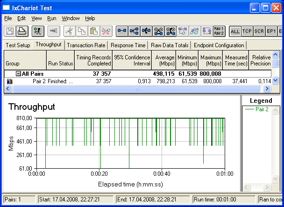The width and height of the screenshot is (284, 207).
Task: Click the Start 17.04.2008 status field
Action: [x=76, y=200]
